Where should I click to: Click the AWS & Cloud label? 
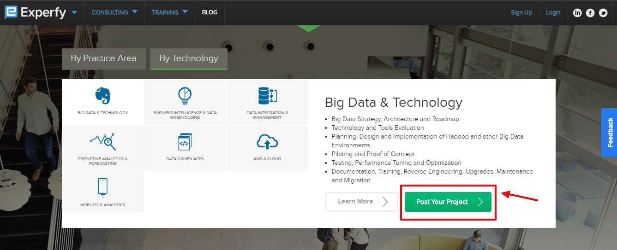point(267,159)
